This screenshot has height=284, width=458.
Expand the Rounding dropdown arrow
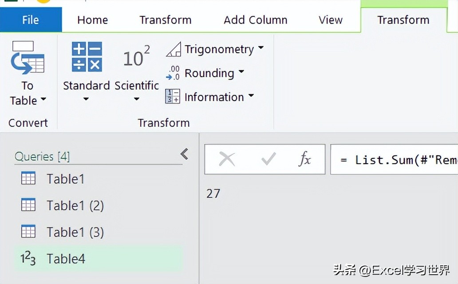click(241, 71)
